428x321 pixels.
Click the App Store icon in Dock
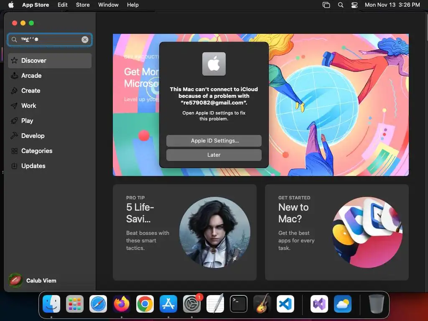[168, 303]
